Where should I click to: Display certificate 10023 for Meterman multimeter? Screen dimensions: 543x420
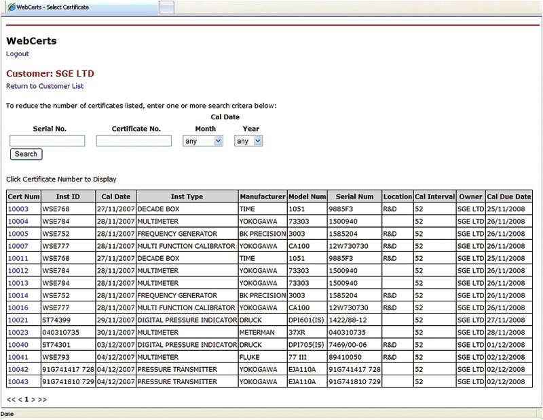[18, 333]
